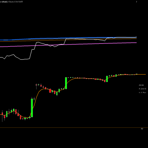
Task: Click the 'V: 2.61 N' volume text
Action: (142, 89)
